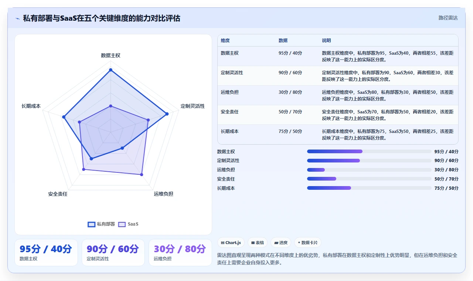This screenshot has height=281, width=473.
Task: Click the dashboard title 私有部署与SaaS能力对比评估
Action: pyautogui.click(x=102, y=18)
